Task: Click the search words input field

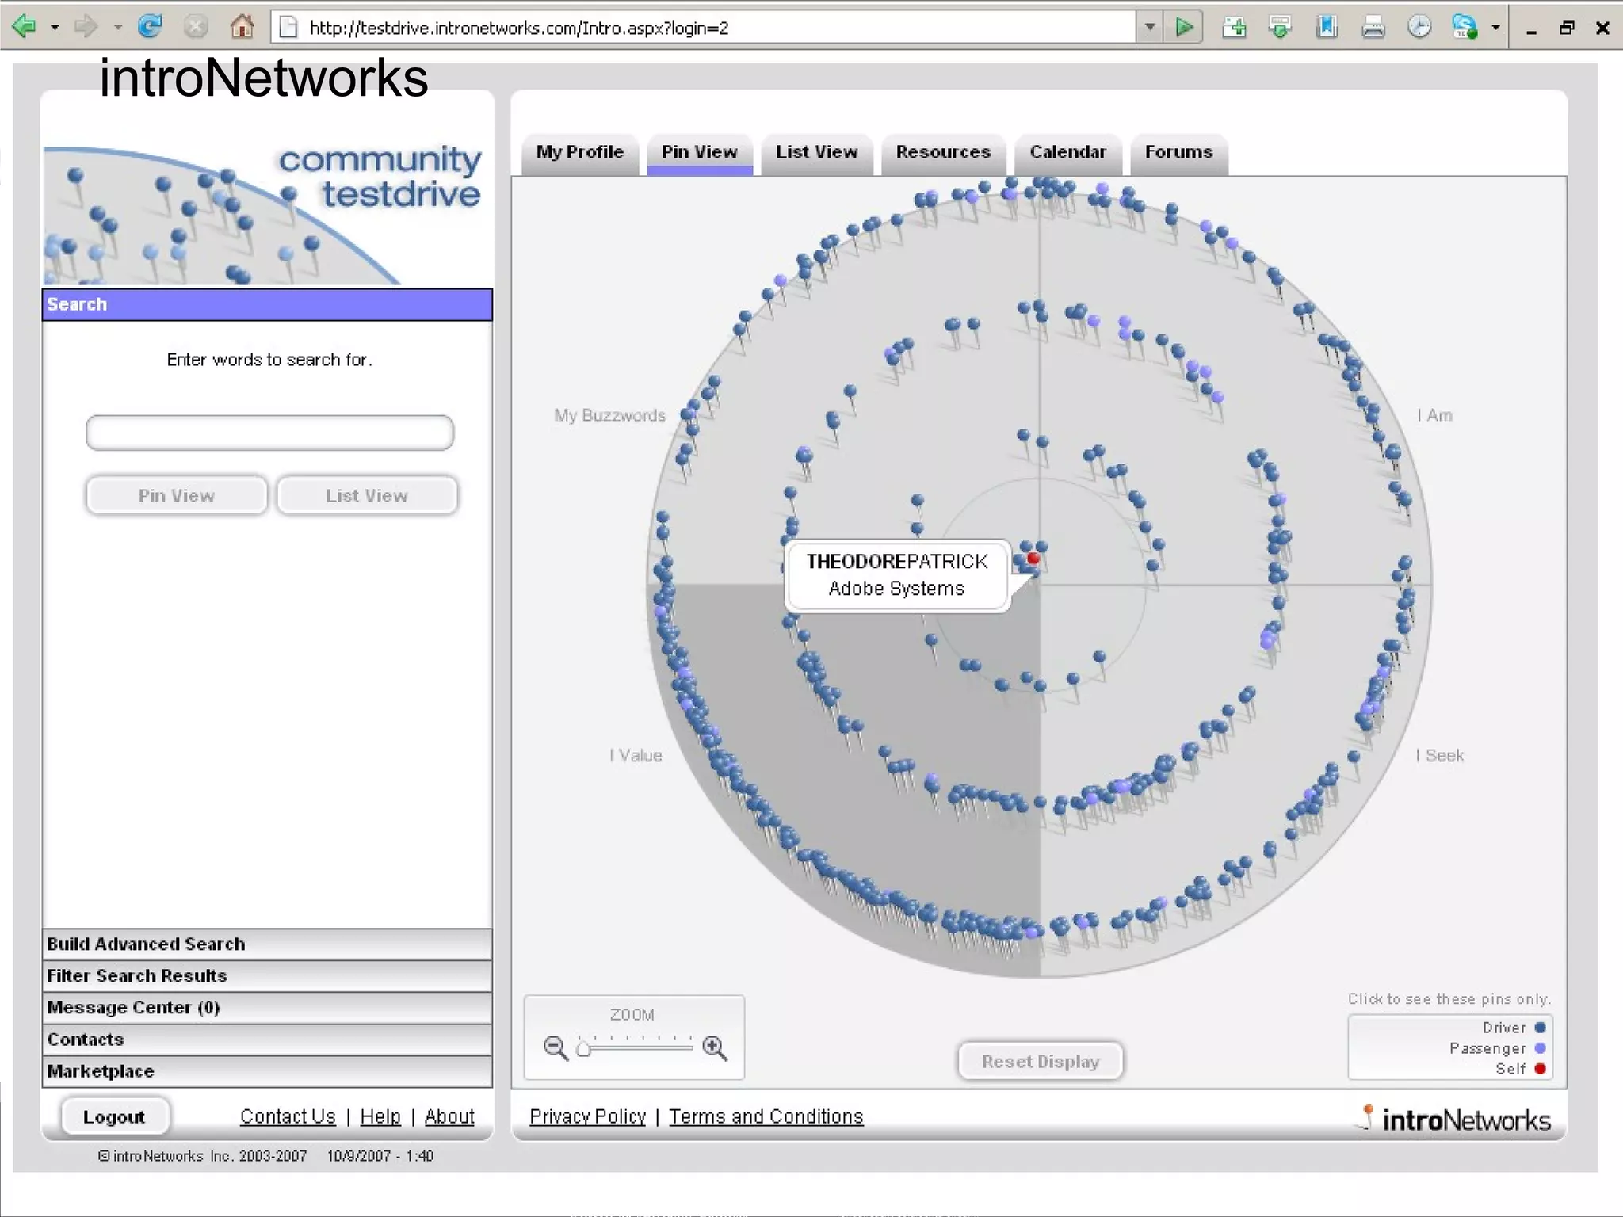Action: pos(270,433)
